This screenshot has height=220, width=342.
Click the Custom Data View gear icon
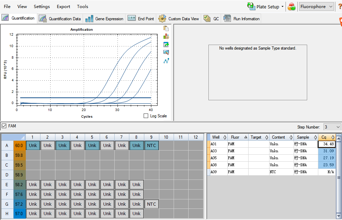click(162, 19)
